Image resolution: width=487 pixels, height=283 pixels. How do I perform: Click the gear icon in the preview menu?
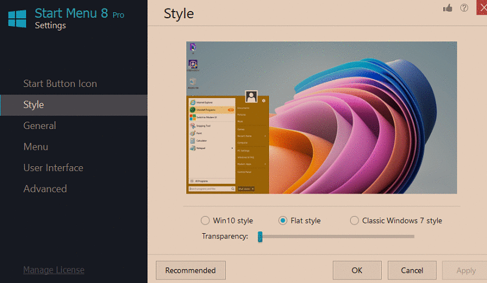point(264,100)
